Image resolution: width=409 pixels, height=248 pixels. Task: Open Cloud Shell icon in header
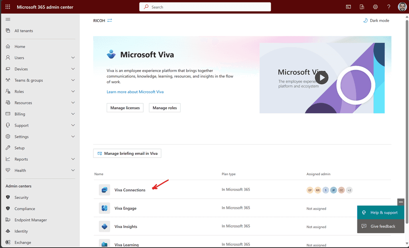(348, 7)
